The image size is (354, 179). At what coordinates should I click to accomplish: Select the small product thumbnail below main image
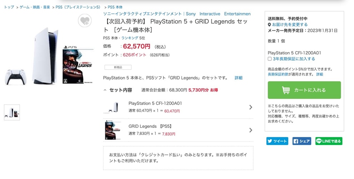[12, 112]
